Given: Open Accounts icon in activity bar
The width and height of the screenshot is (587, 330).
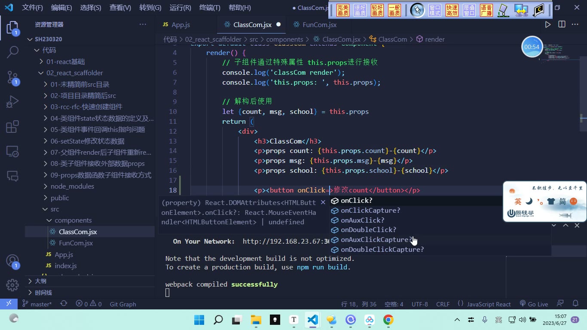Looking at the screenshot, I should 12,261.
